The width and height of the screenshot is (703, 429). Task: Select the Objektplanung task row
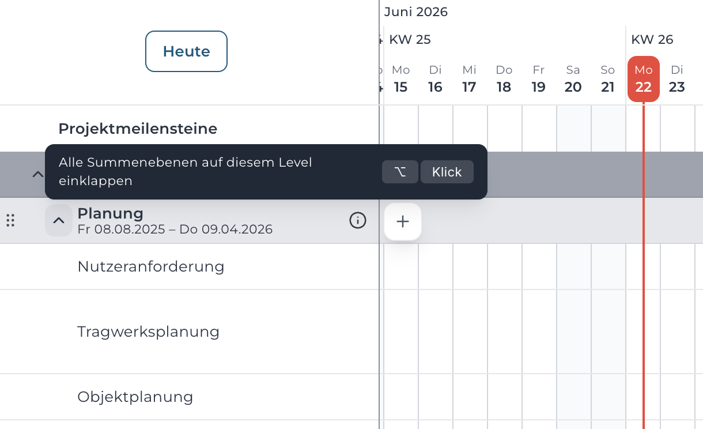click(x=190, y=397)
